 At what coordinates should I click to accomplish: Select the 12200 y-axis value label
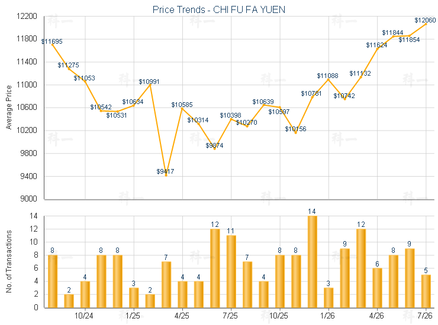tap(27, 16)
